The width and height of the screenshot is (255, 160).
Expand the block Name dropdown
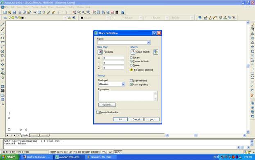click(x=149, y=43)
